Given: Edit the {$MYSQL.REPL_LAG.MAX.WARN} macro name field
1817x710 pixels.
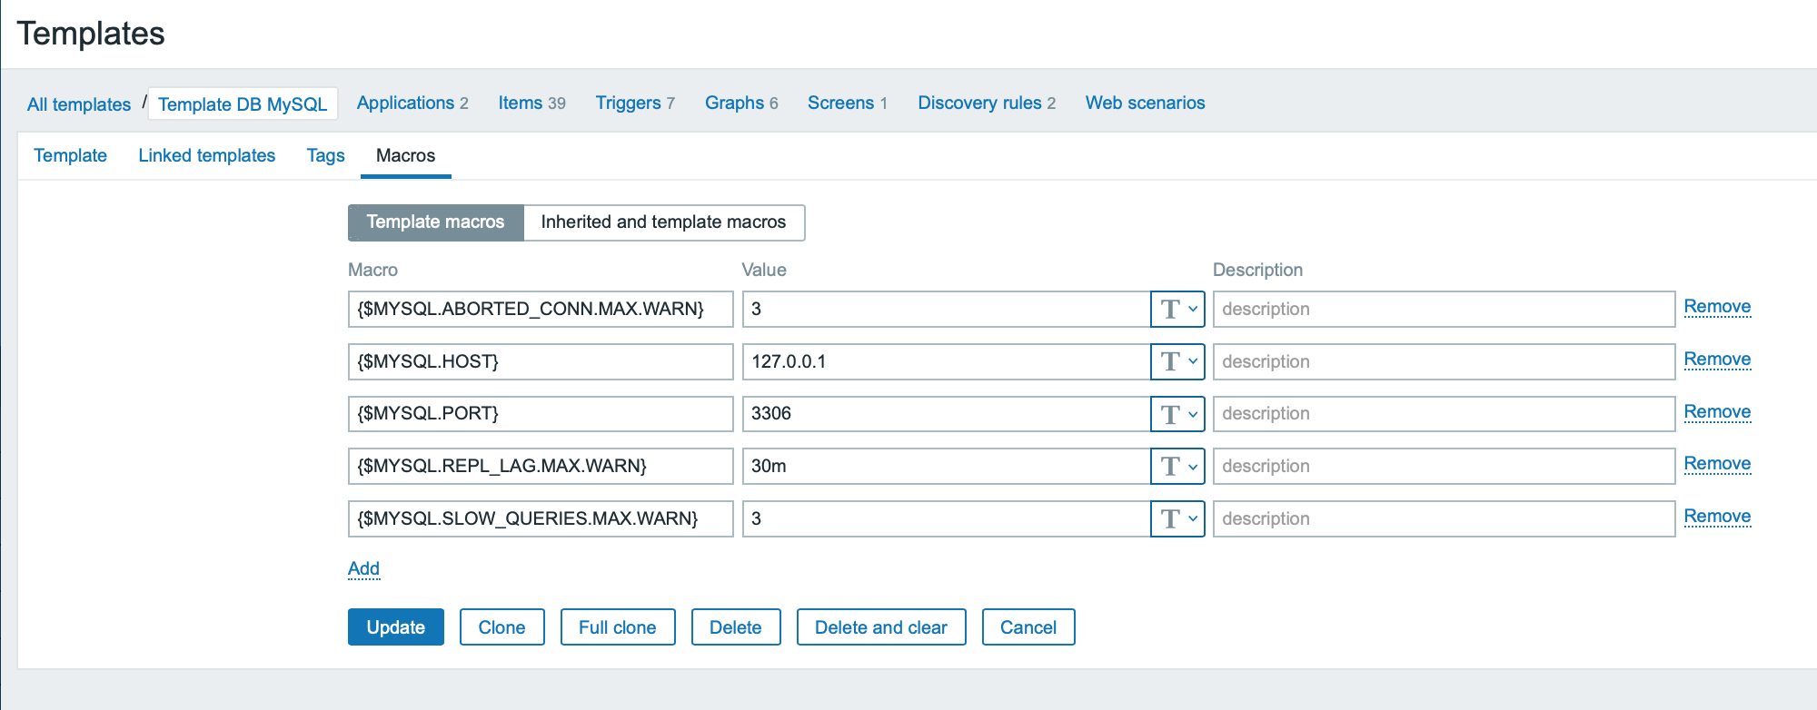Looking at the screenshot, I should (541, 466).
